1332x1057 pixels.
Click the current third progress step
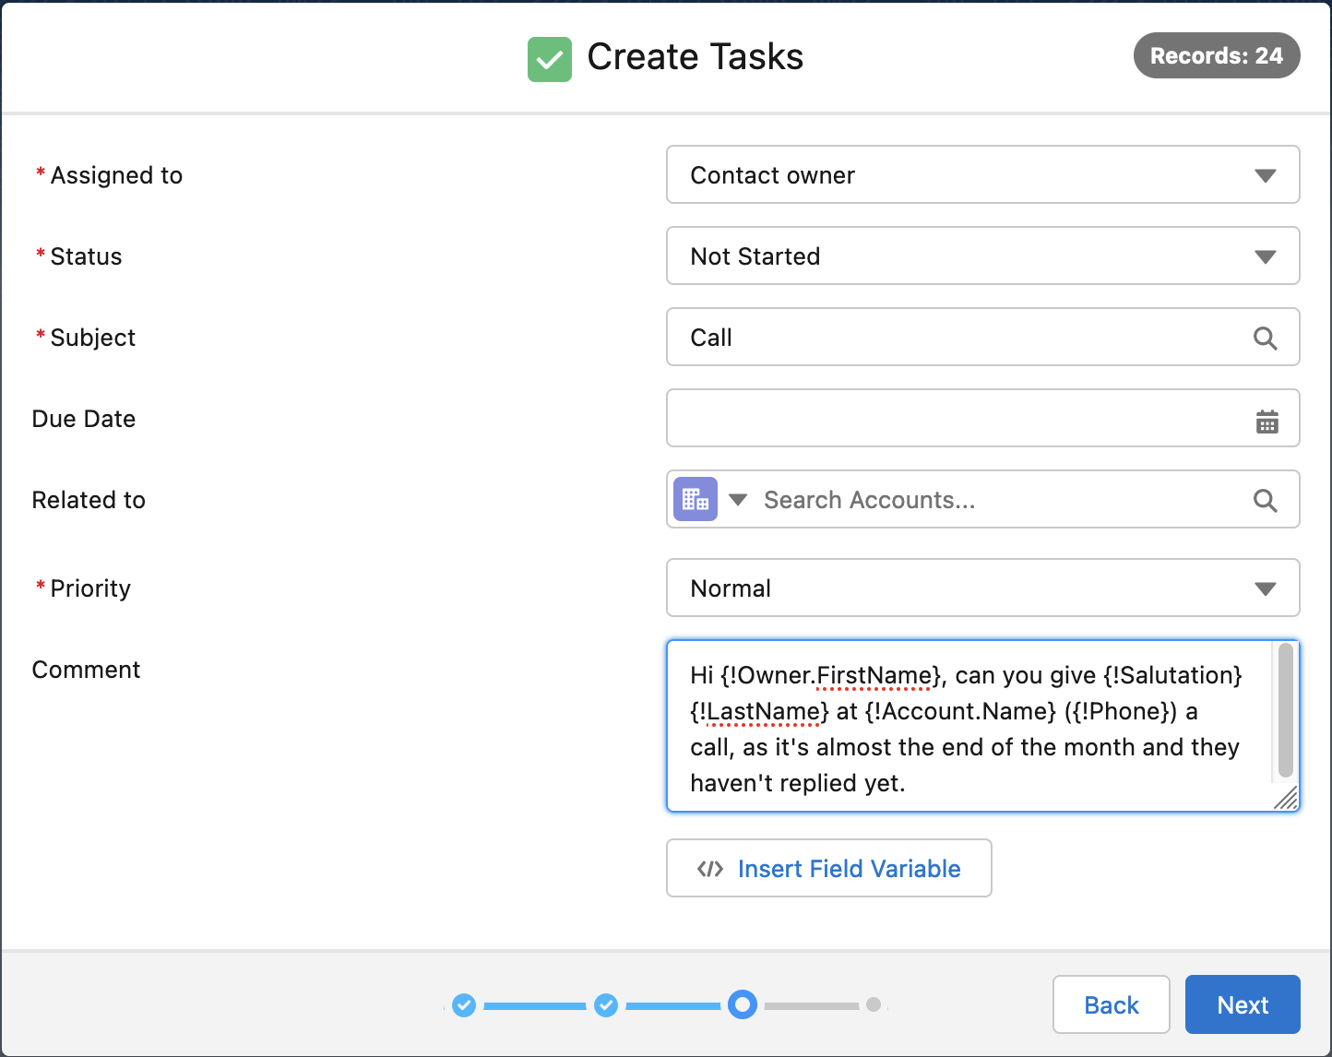coord(743,1004)
